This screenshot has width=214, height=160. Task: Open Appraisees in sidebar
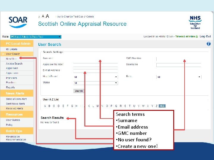click(12, 73)
